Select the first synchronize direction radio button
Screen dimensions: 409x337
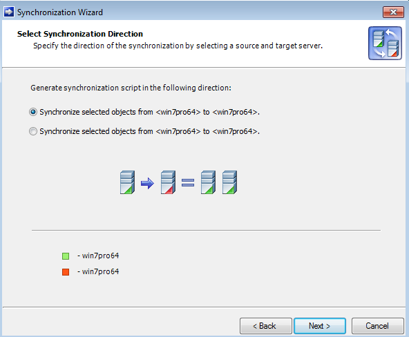(33, 112)
